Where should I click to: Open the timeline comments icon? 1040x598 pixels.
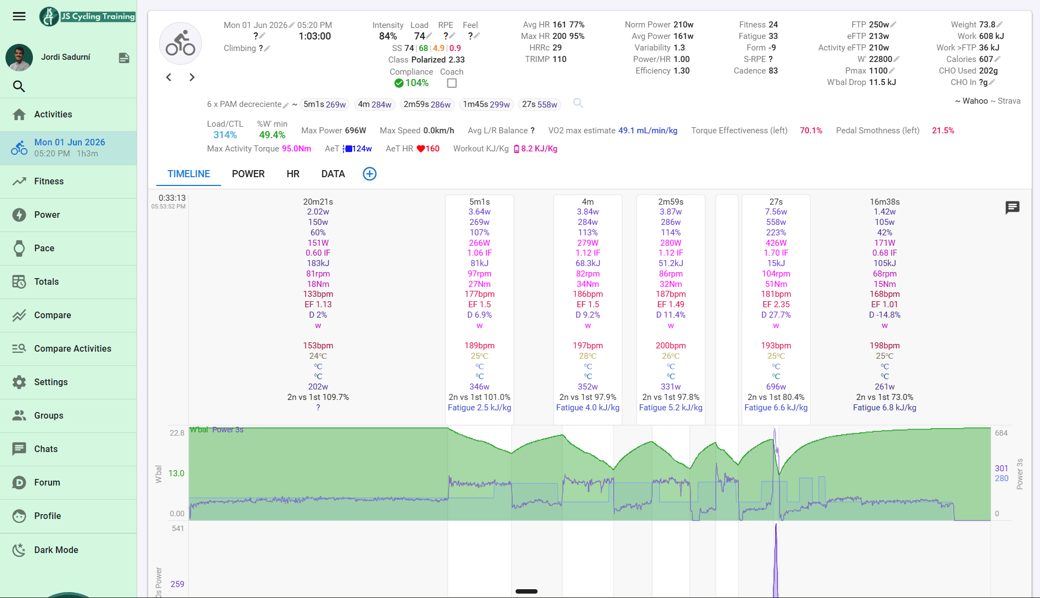click(x=1013, y=207)
